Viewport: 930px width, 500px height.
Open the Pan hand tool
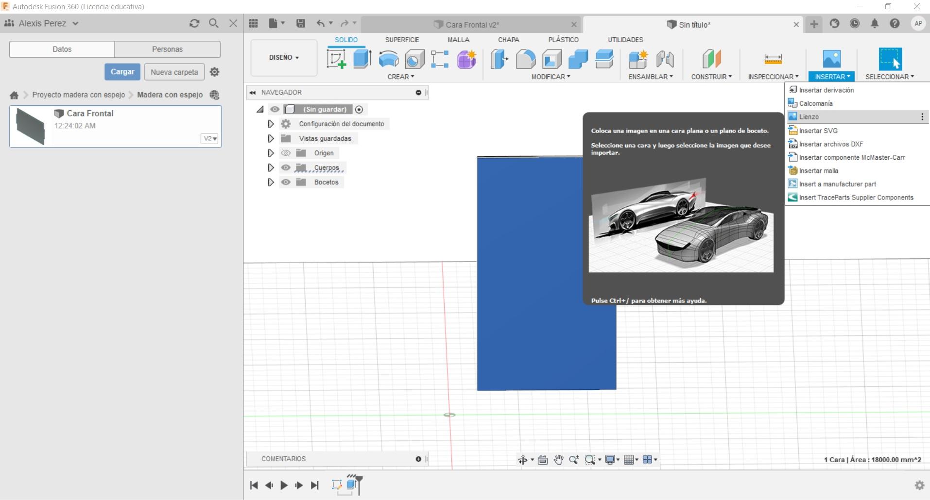pos(558,460)
